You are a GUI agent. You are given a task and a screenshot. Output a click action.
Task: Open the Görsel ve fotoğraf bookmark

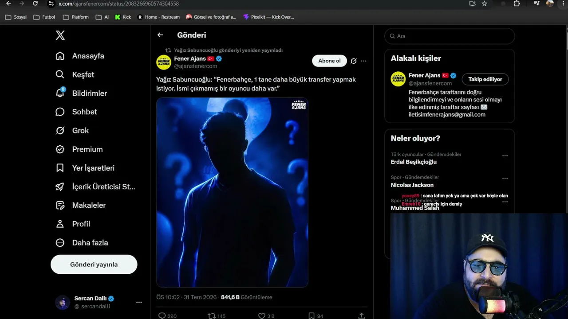(211, 17)
